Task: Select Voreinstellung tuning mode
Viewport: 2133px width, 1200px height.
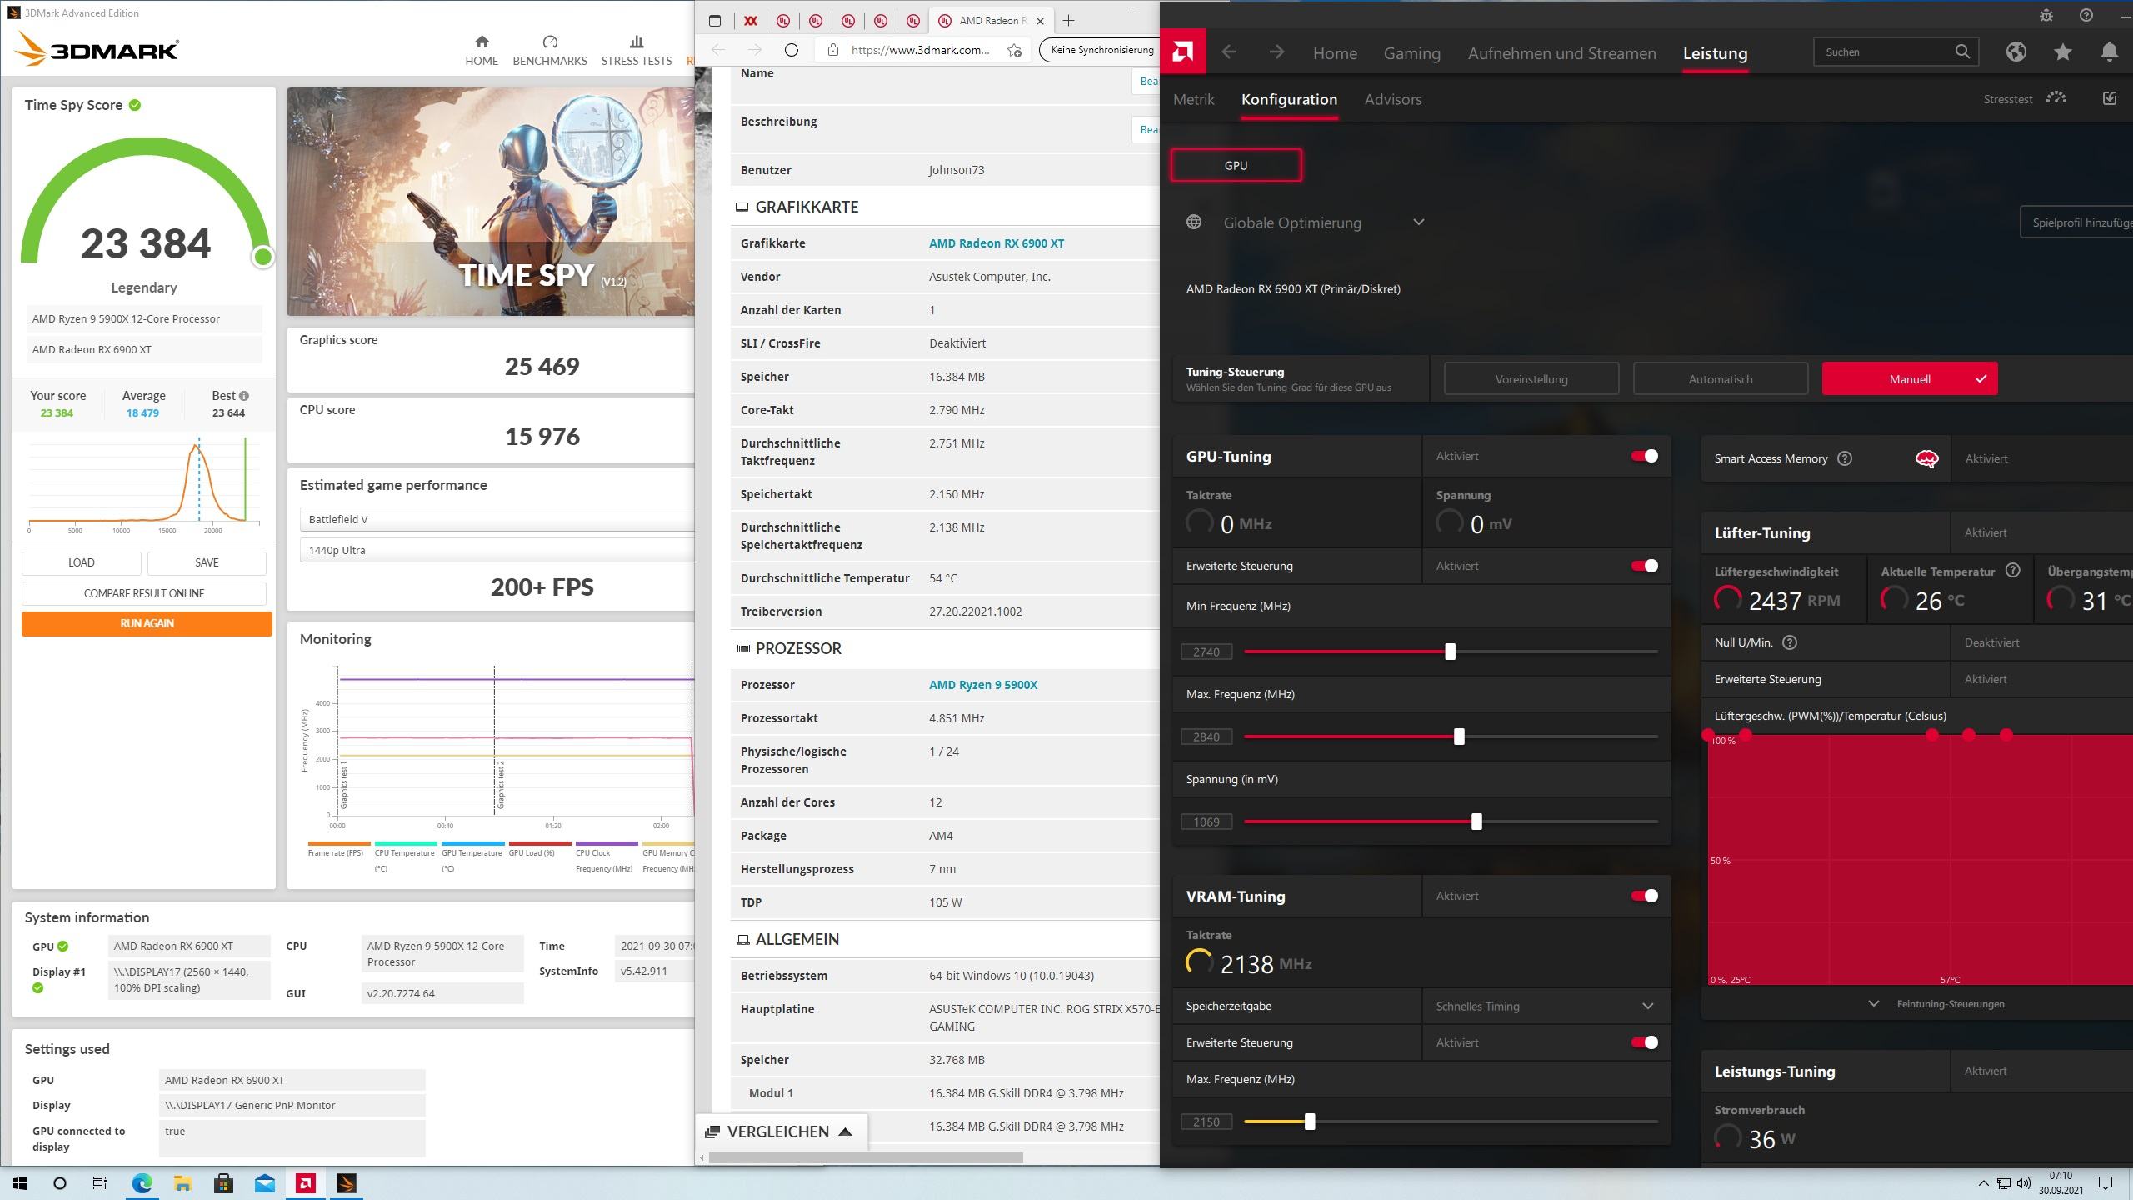Action: click(x=1531, y=378)
